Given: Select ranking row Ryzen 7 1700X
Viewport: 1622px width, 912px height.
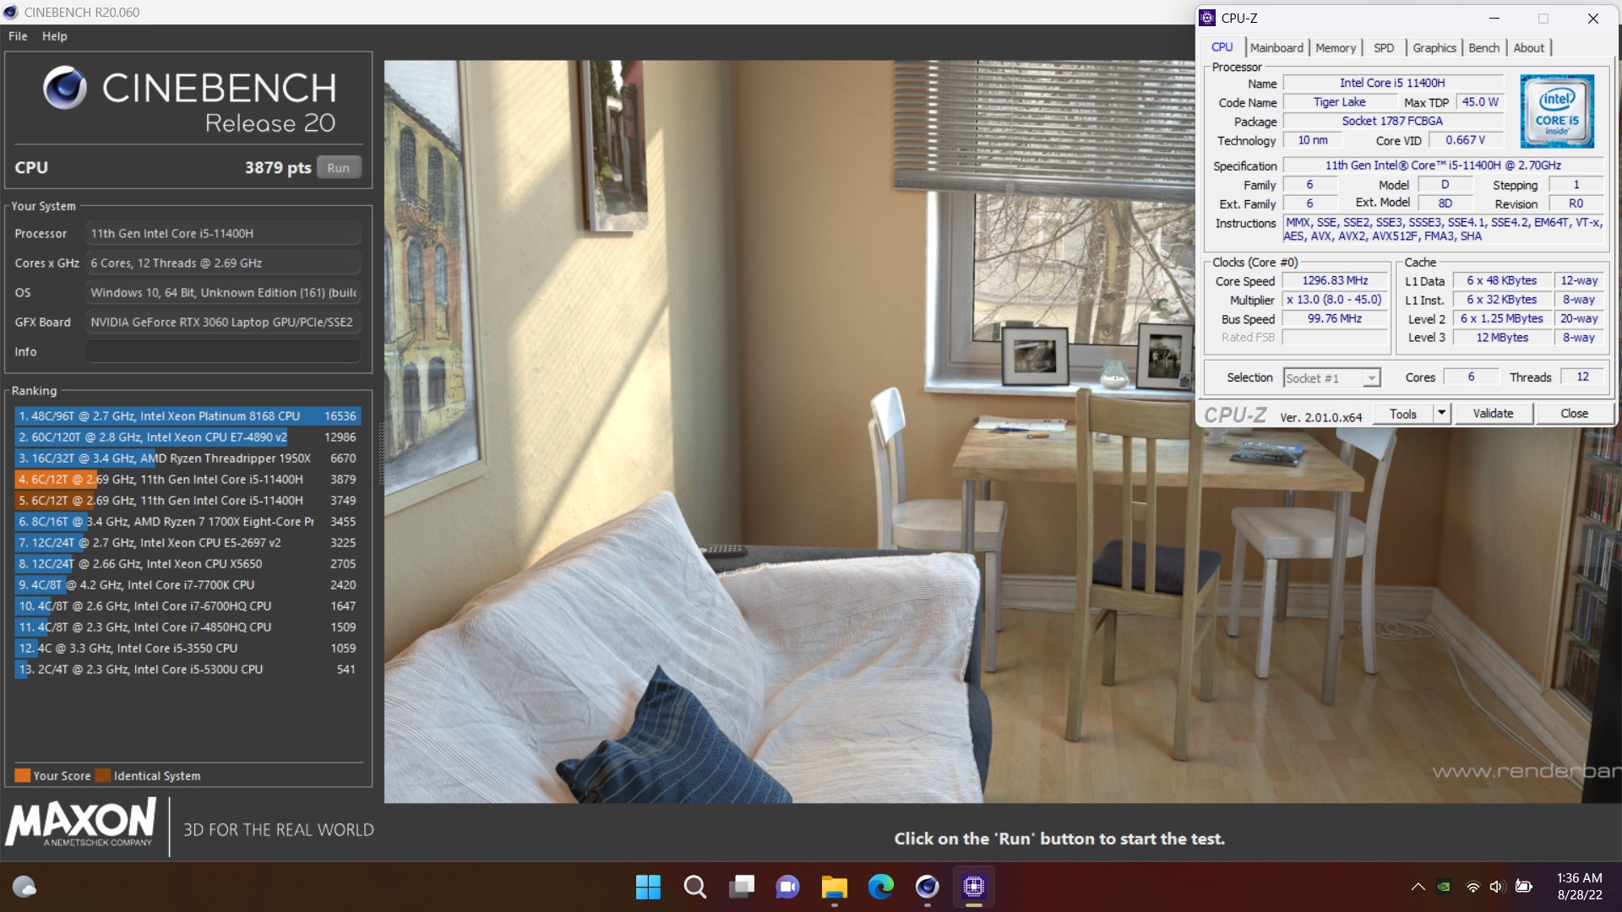Looking at the screenshot, I should pyautogui.click(x=187, y=522).
